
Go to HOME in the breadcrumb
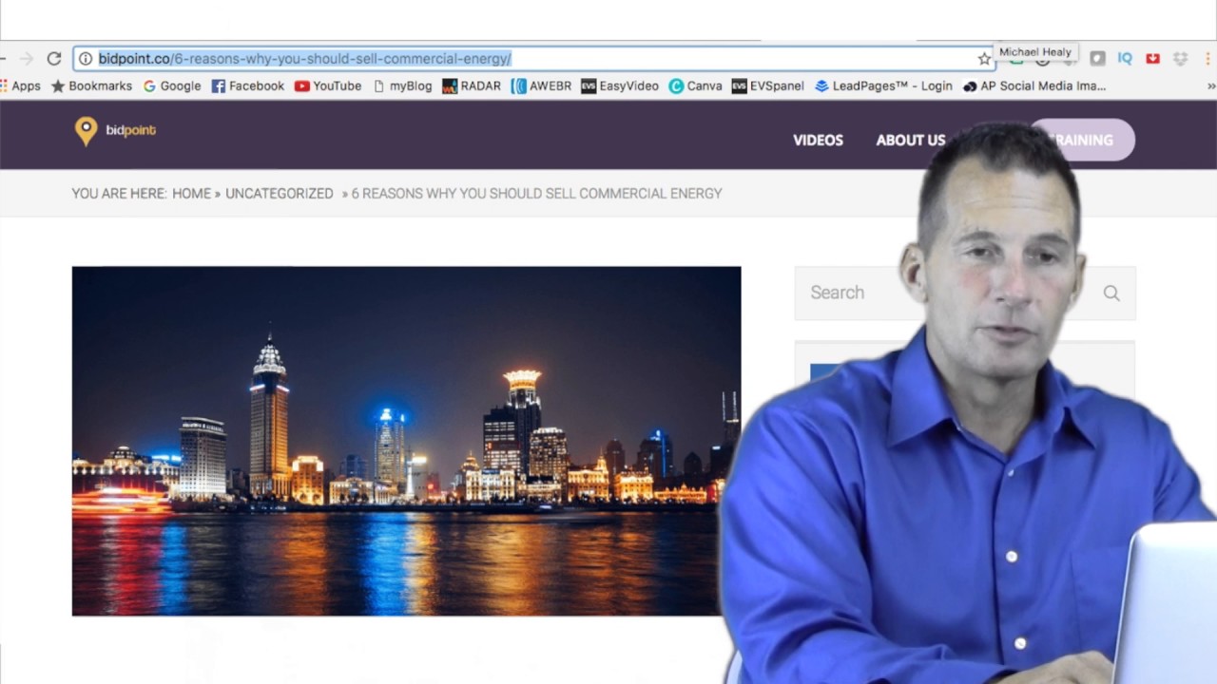pyautogui.click(x=191, y=194)
